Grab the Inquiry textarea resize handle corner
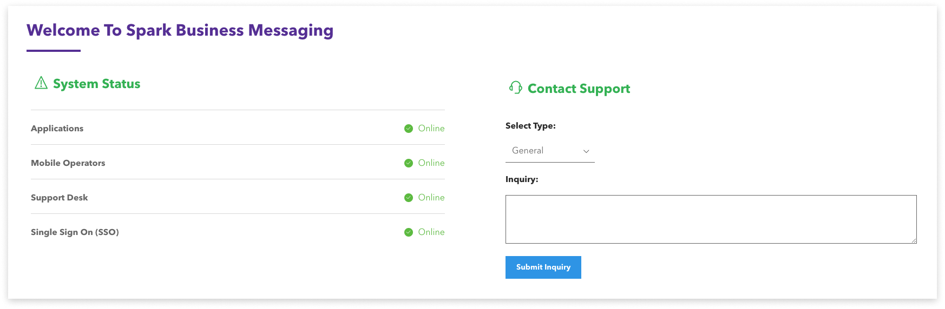The width and height of the screenshot is (945, 309). click(x=914, y=240)
